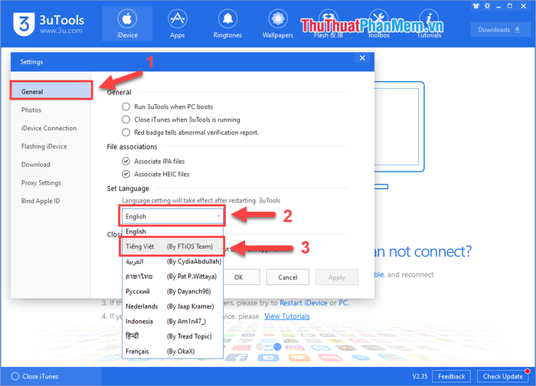
Task: Uncheck Associate HEIC files
Action: point(126,174)
